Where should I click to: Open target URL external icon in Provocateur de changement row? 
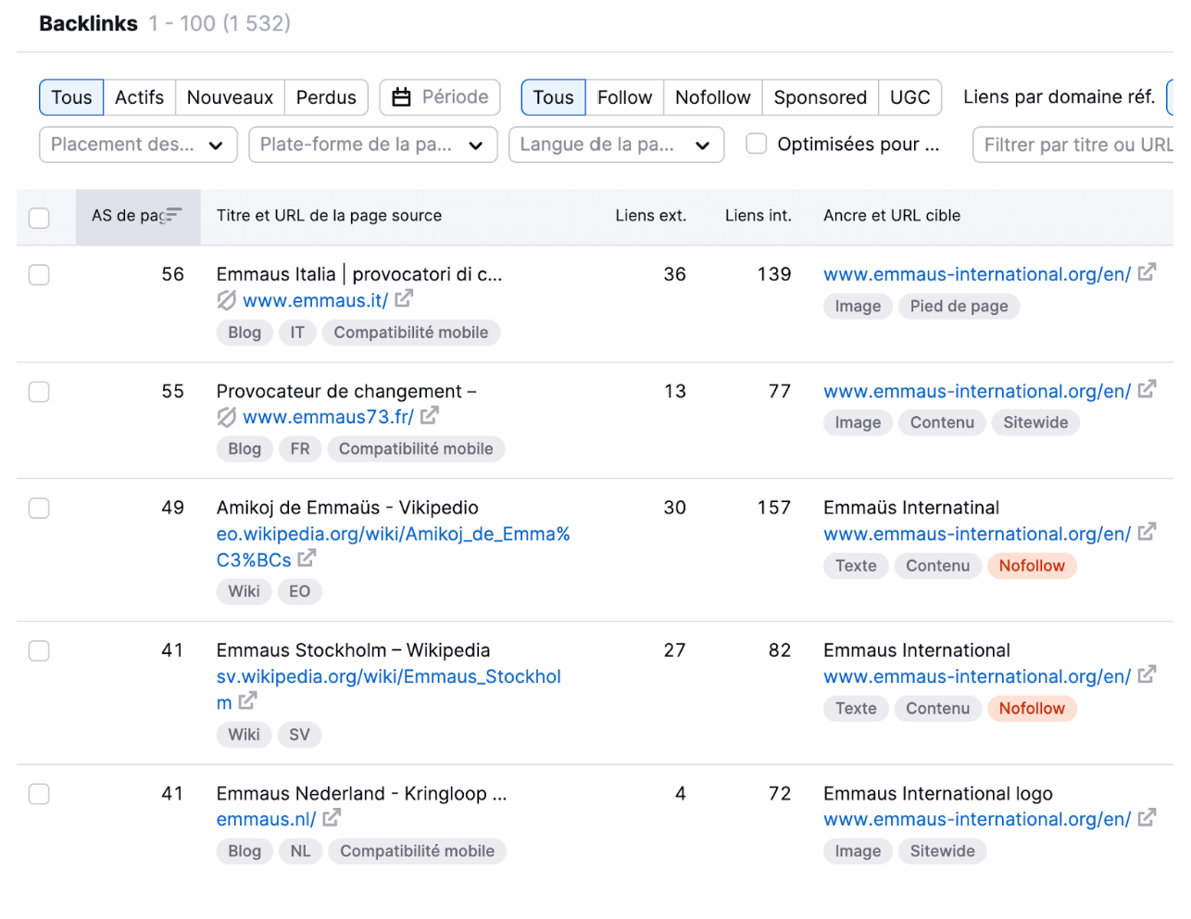click(1147, 389)
